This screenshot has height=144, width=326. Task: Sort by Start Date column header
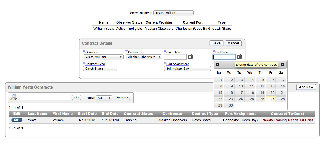(87, 114)
